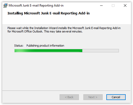Screen dimensions: 133x105
Task: Click the "Please wait while the Installation Wizard" line
Action: [64, 28]
